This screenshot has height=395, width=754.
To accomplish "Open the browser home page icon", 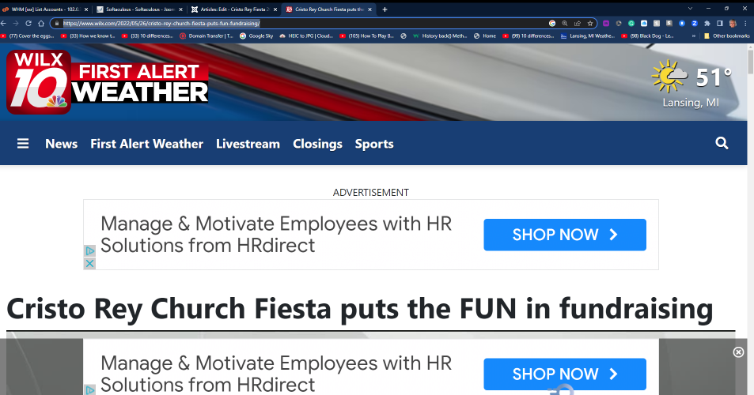I will pos(41,23).
